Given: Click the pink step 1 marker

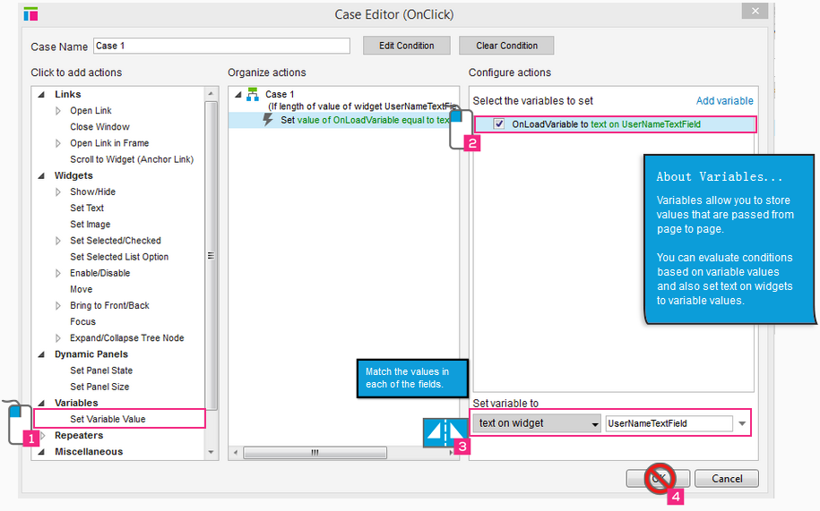Looking at the screenshot, I should [x=31, y=439].
